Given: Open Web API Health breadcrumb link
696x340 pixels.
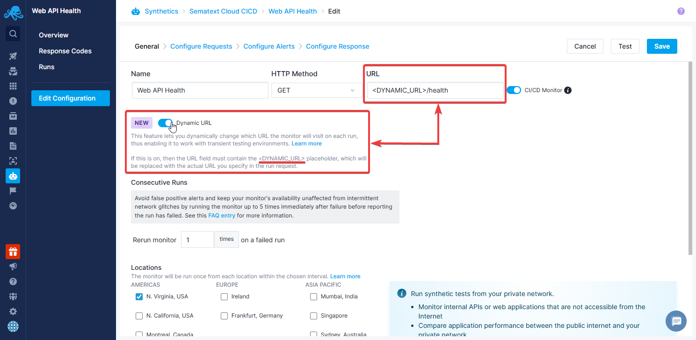Looking at the screenshot, I should 293,11.
